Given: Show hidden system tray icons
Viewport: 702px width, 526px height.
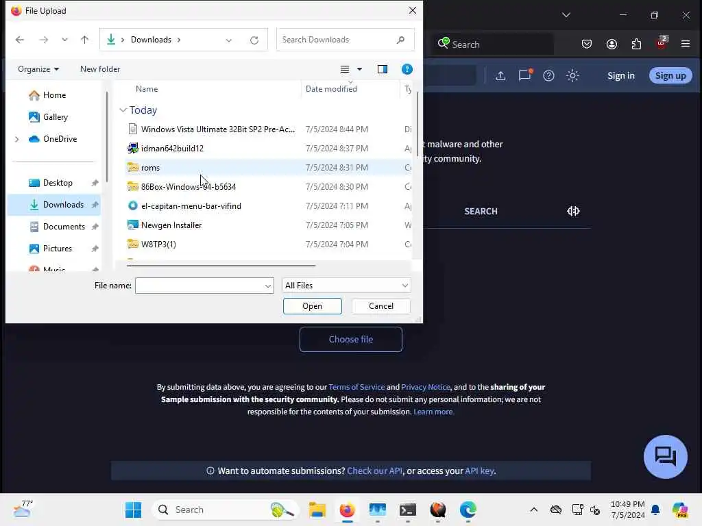Looking at the screenshot, I should coord(533,510).
